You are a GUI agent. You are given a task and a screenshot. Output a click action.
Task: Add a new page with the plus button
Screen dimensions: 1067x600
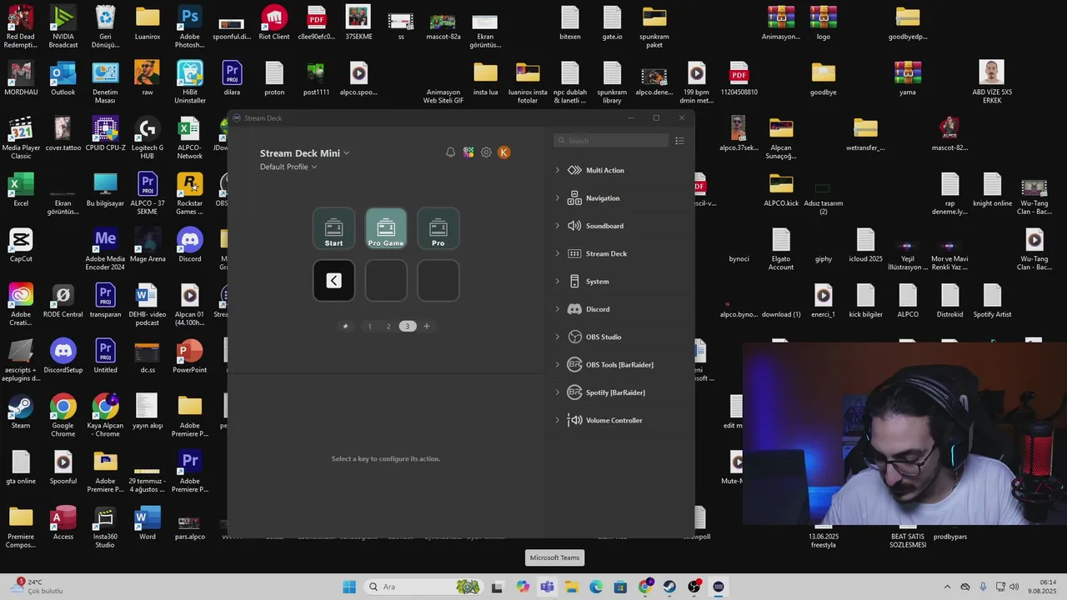click(x=427, y=326)
